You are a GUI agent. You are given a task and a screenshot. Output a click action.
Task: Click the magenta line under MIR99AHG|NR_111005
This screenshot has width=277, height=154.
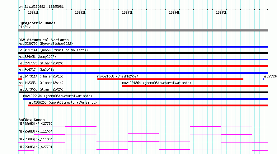(143, 142)
